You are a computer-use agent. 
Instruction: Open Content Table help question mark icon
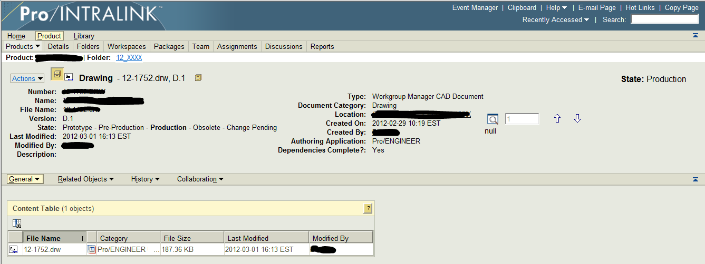tap(368, 209)
